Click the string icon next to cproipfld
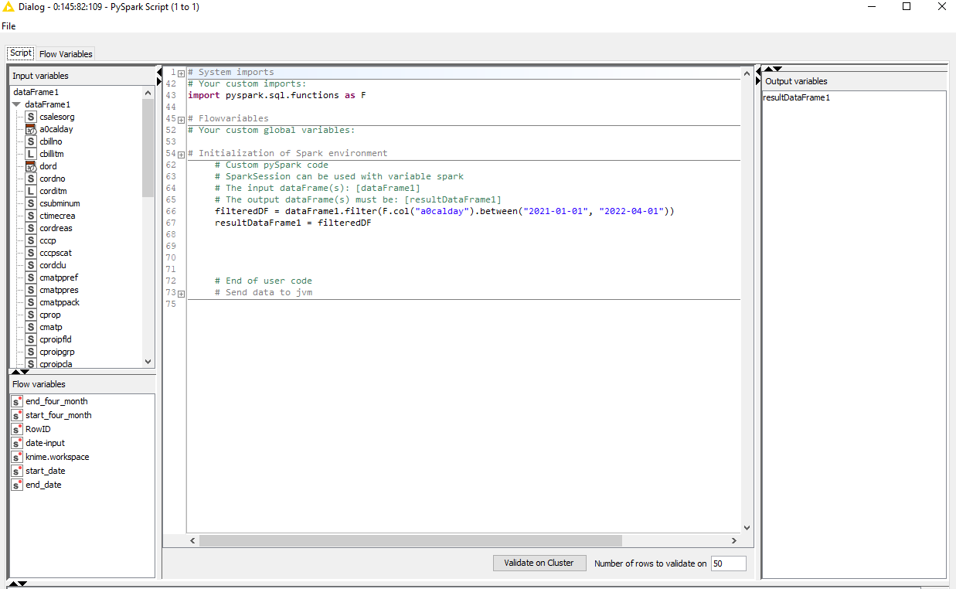 click(31, 339)
